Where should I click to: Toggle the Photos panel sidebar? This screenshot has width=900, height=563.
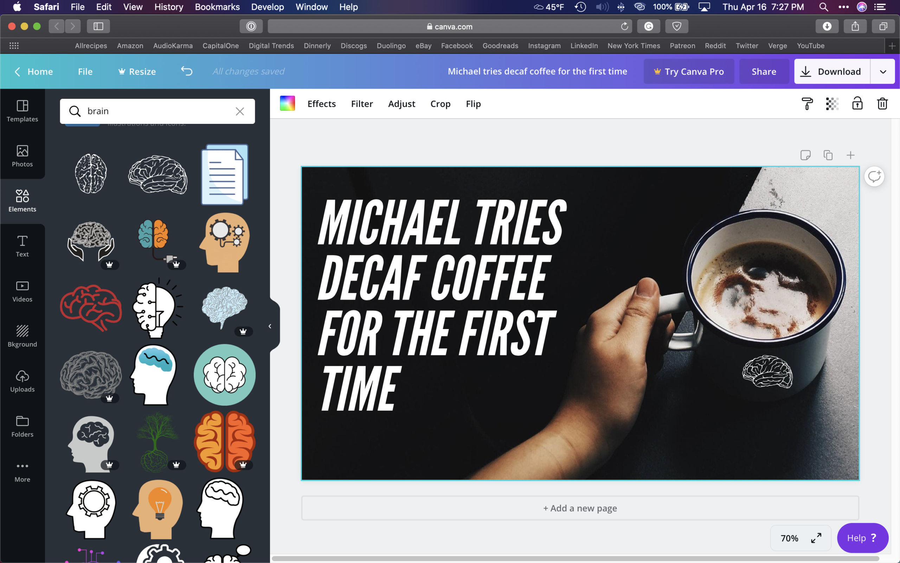tap(22, 156)
